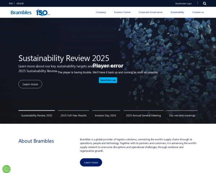Click the A$24.80 share price
This screenshot has height=173, width=216.
pyautogui.click(x=20, y=4)
